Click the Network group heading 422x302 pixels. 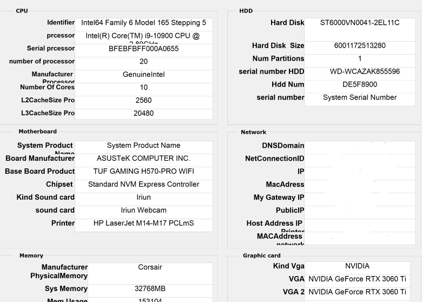[254, 132]
